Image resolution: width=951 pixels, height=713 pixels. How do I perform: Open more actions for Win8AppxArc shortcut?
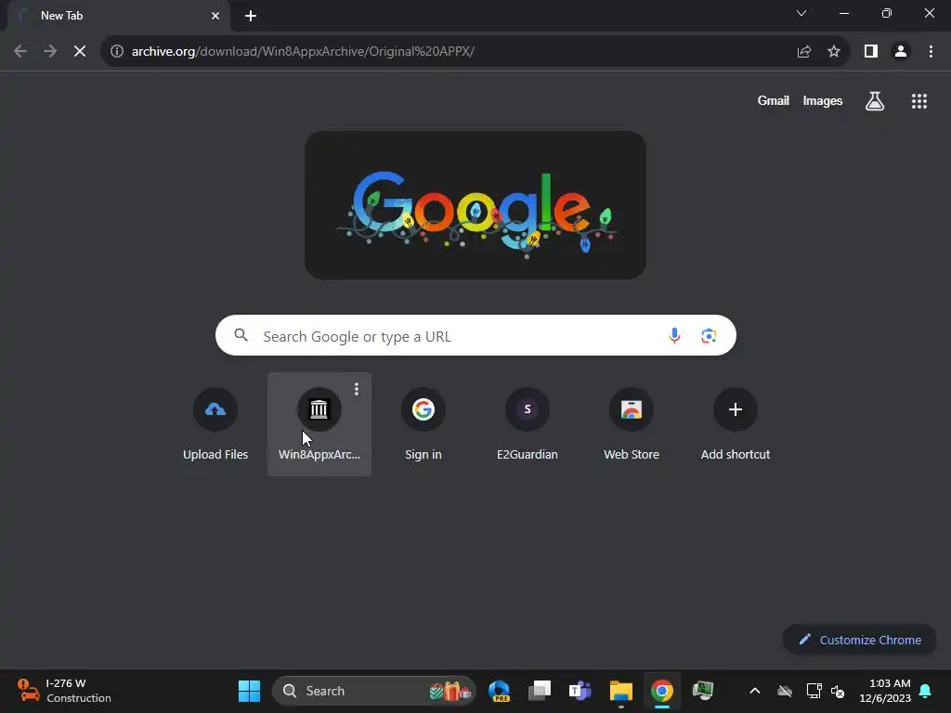point(357,389)
